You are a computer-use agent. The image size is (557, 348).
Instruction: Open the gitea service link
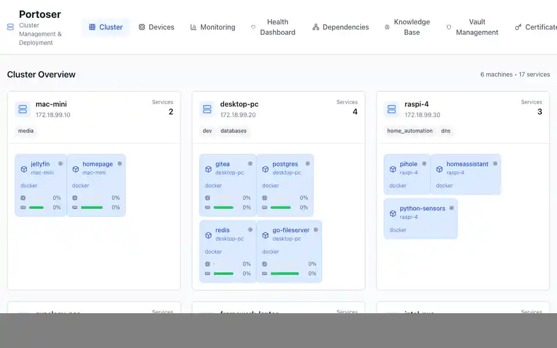coord(222,164)
